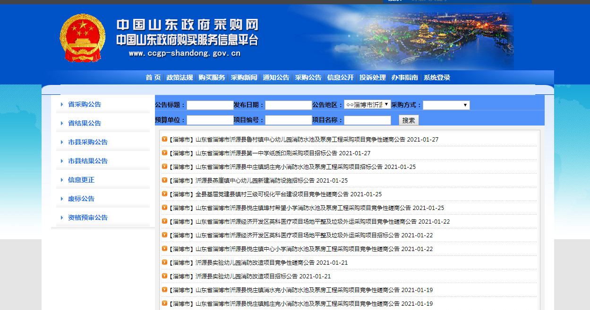The image size is (590, 310).
Task: Click into the 项目名称 input box
Action: (367, 120)
